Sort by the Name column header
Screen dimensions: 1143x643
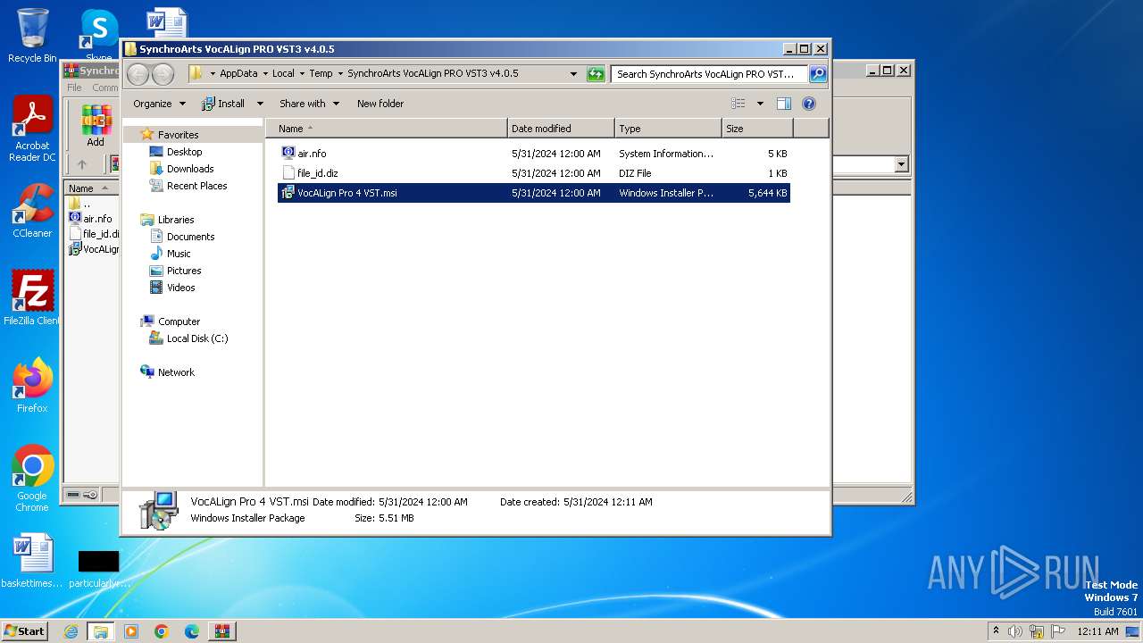tap(386, 129)
